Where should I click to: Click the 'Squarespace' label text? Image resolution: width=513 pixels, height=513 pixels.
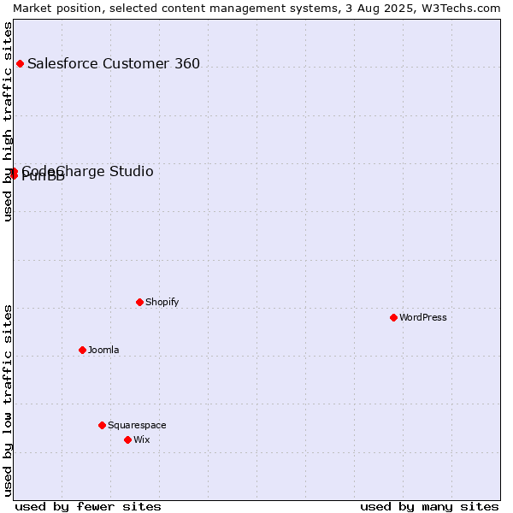(137, 425)
